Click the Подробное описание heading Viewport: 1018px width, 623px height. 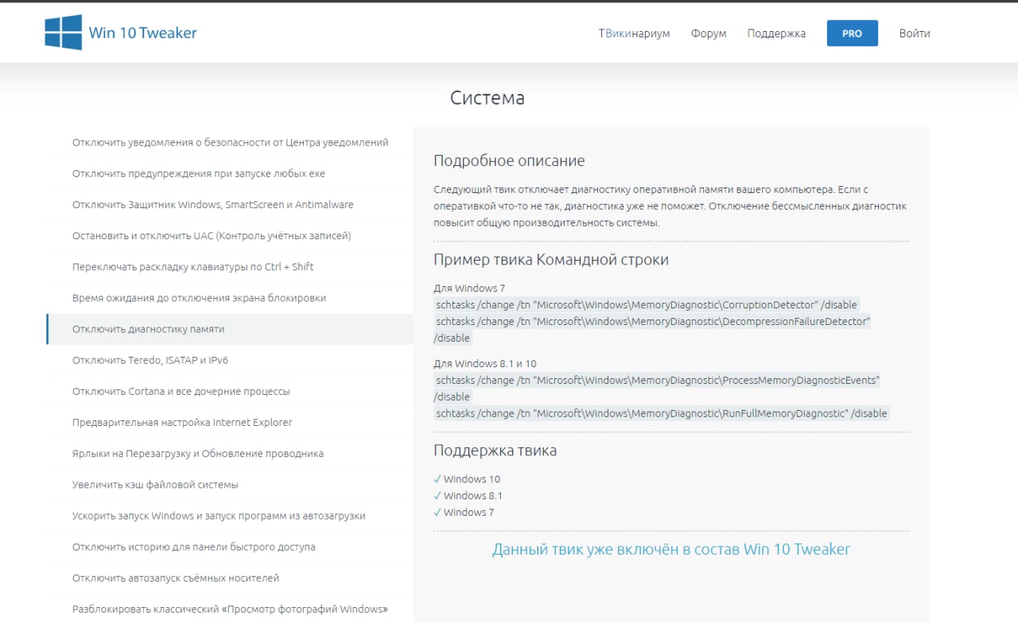point(509,161)
